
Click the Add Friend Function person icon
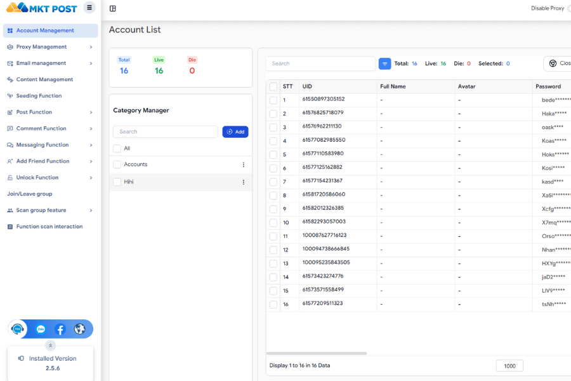click(x=10, y=161)
